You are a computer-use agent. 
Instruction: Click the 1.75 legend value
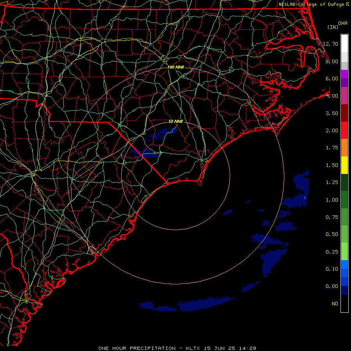tap(332, 148)
